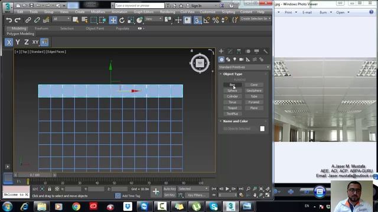Open the Edit menu
The height and width of the screenshot is (212, 378).
[20, 12]
